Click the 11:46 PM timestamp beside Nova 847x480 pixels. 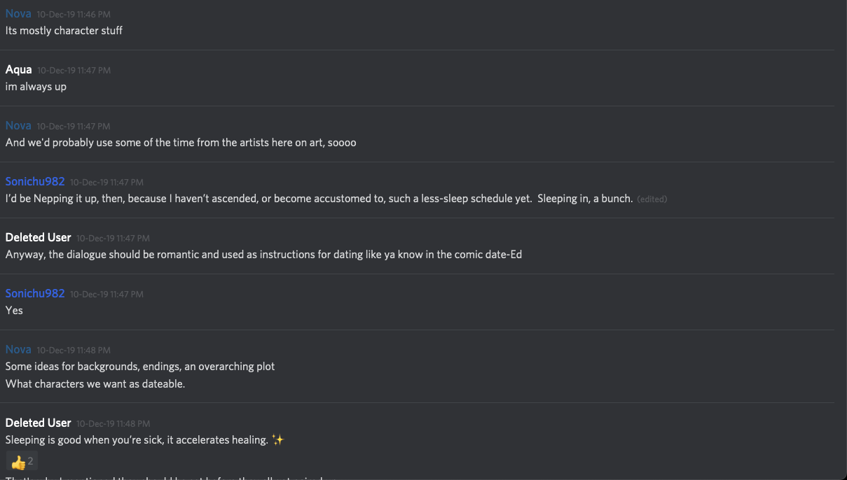(74, 14)
